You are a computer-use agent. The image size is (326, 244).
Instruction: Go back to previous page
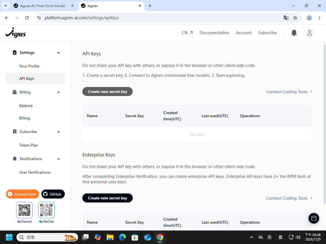tap(7, 18)
